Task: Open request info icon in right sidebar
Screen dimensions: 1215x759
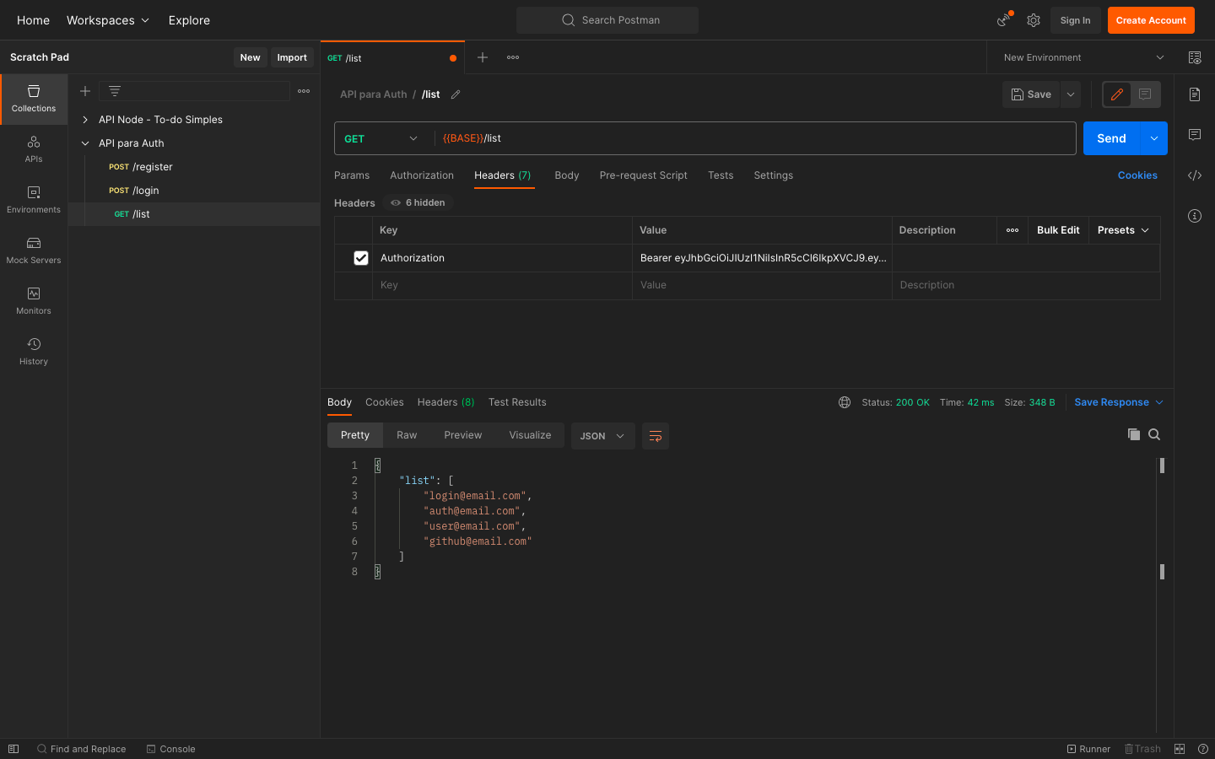Action: pos(1195,216)
